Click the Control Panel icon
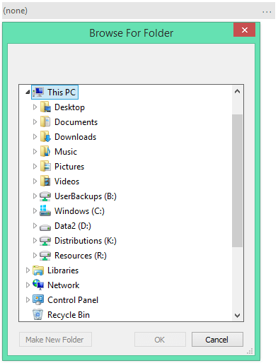 (x=38, y=300)
